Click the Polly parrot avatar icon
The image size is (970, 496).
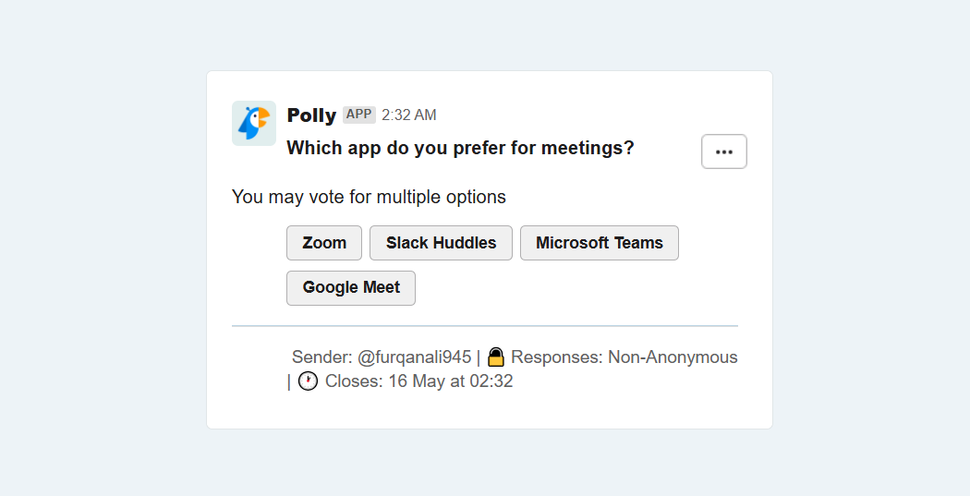pos(254,123)
